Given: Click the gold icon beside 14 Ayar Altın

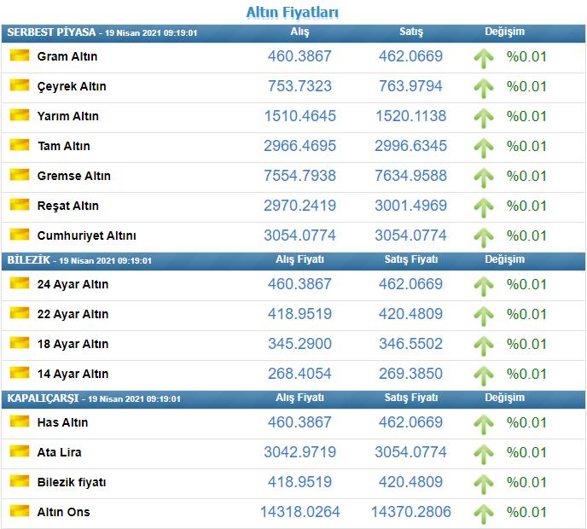Looking at the screenshot, I should coord(19,374).
